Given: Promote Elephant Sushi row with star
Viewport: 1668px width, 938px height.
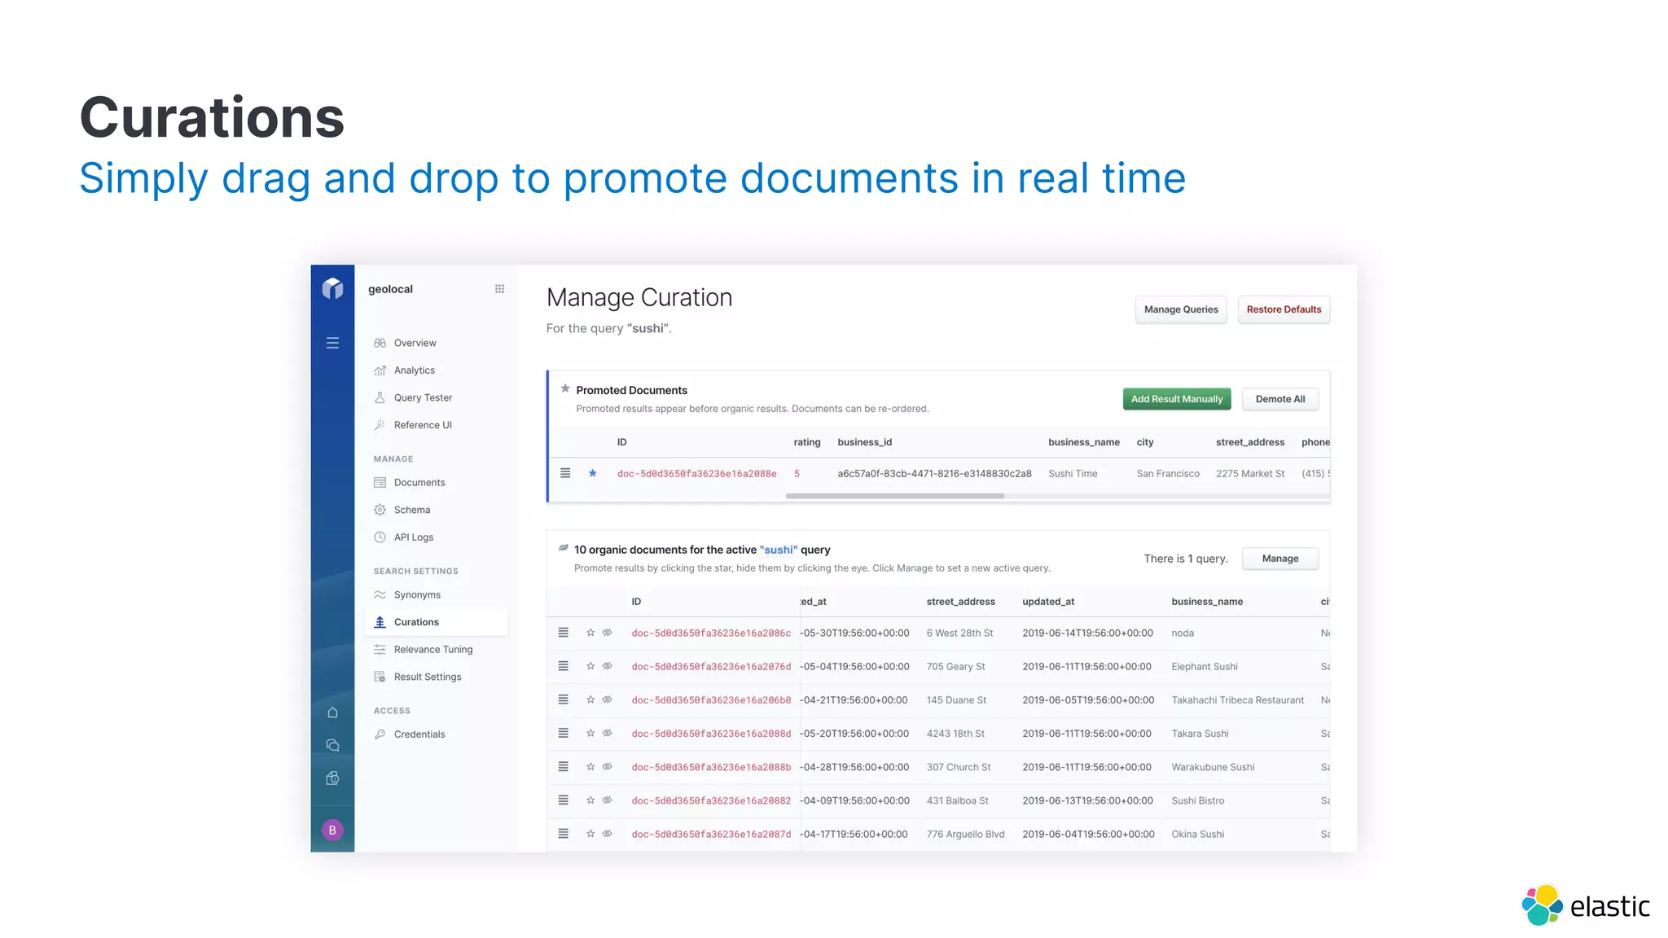Looking at the screenshot, I should [590, 666].
